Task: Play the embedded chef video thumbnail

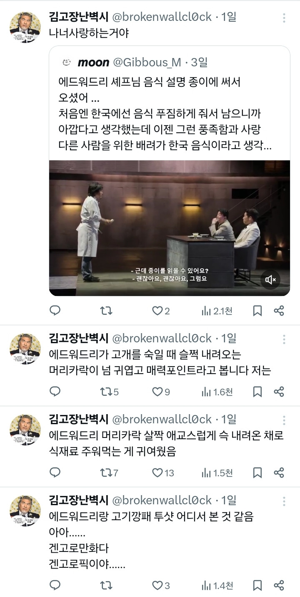Action: pyautogui.click(x=170, y=228)
